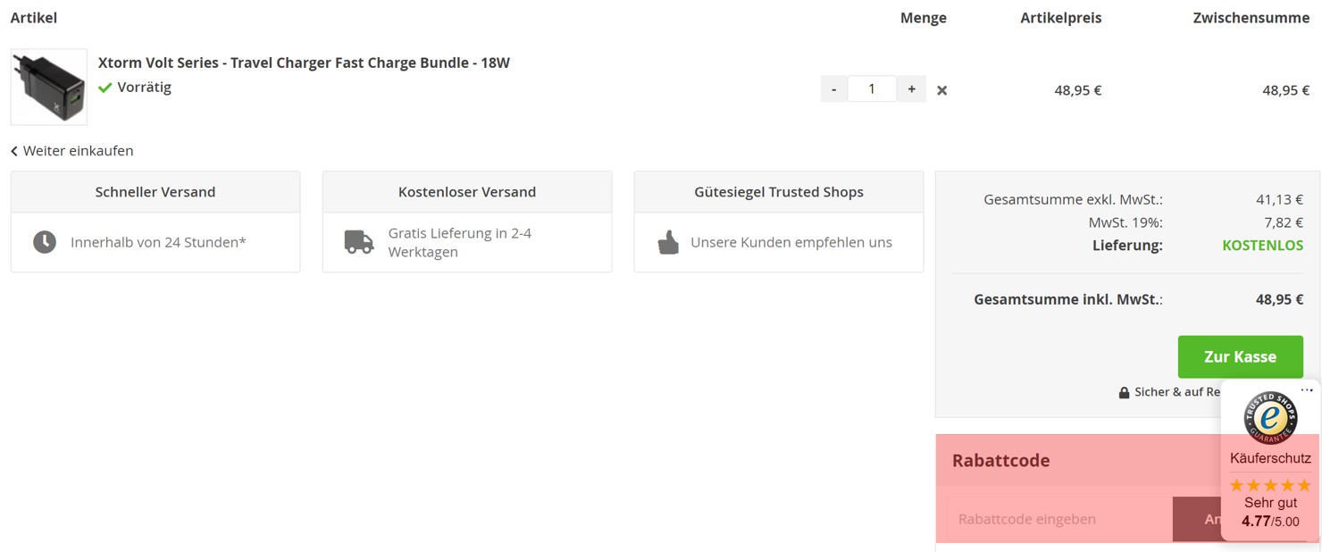Click the back chevron beside Weiter einkaufen
The height and width of the screenshot is (552, 1322).
14,151
